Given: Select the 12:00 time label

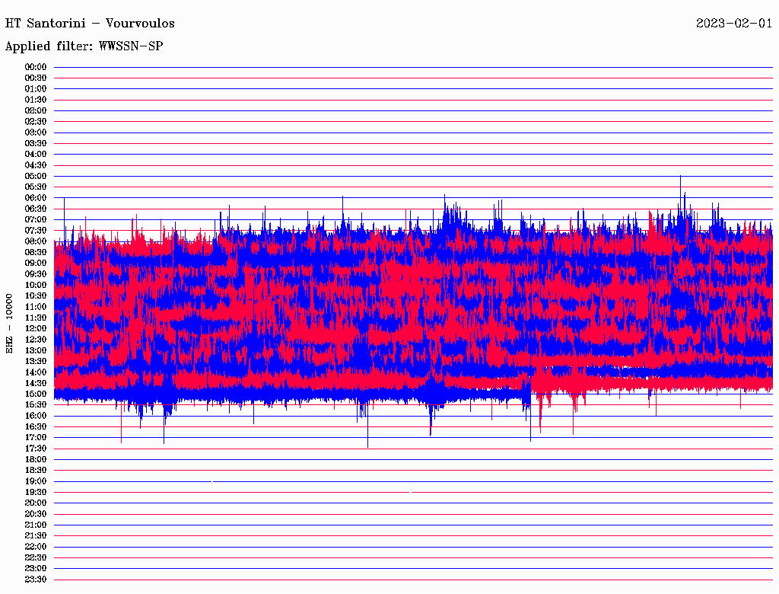Looking at the screenshot, I should [36, 328].
